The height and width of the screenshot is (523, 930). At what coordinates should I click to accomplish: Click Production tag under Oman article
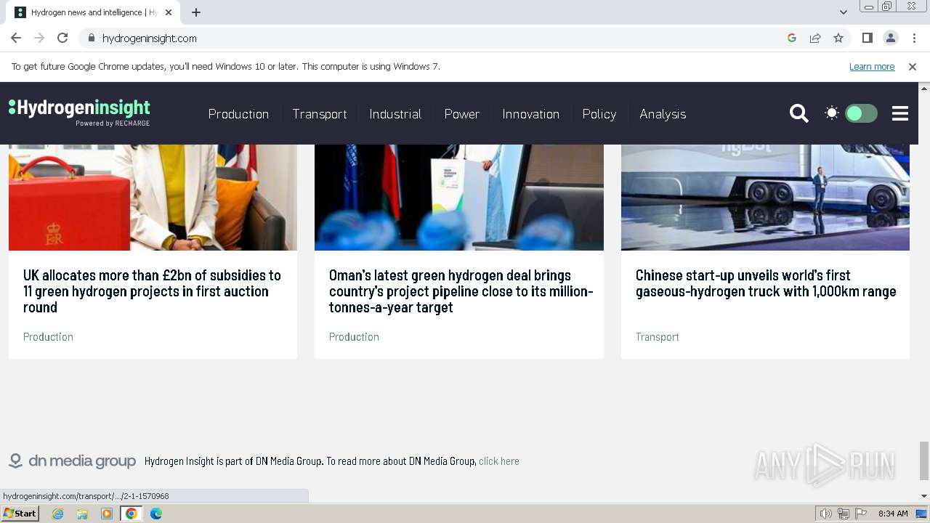pyautogui.click(x=354, y=336)
